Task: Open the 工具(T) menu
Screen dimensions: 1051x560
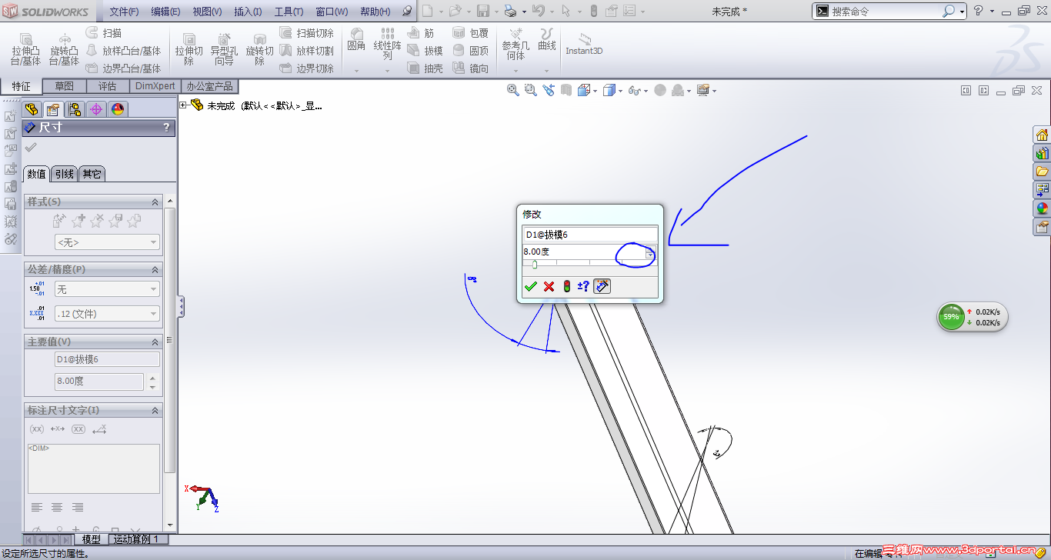Action: point(289,12)
